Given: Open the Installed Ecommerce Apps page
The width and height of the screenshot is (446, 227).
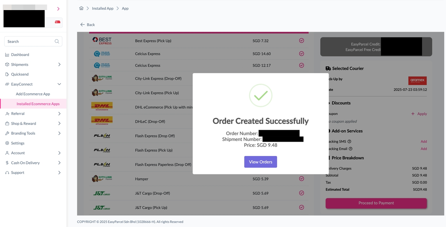Looking at the screenshot, I should (38, 104).
